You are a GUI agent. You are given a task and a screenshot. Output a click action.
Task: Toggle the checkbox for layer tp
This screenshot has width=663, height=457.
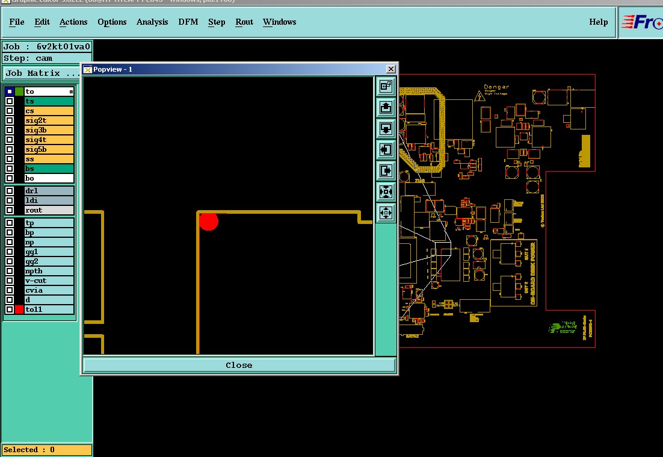[9, 223]
